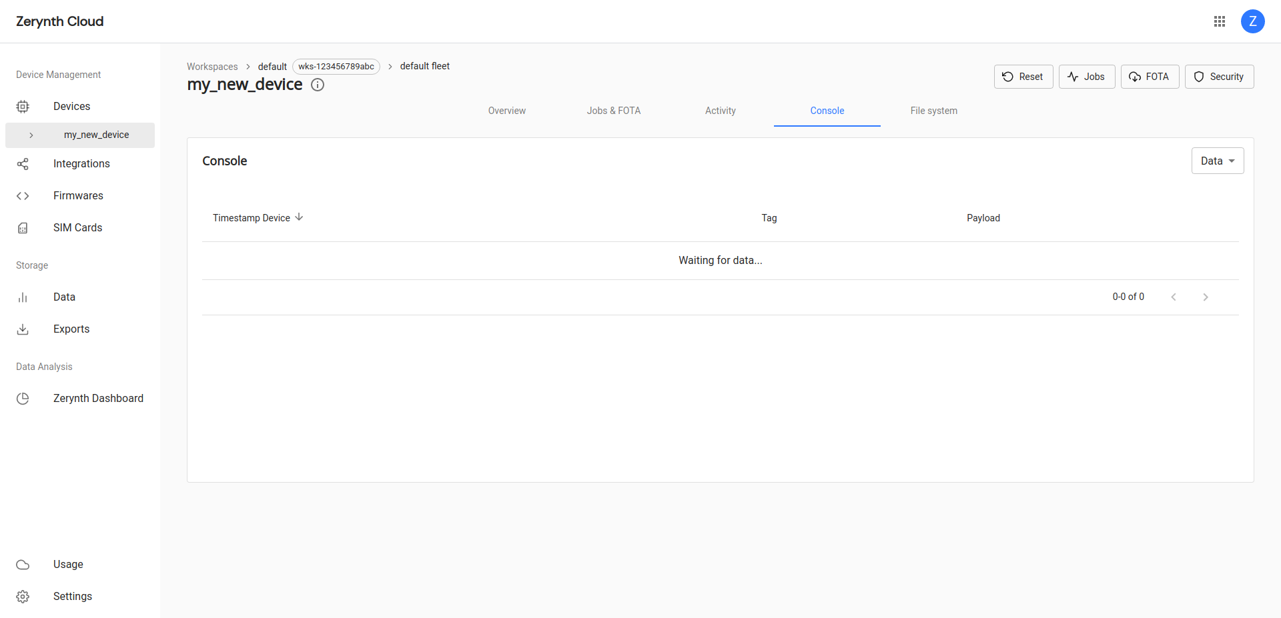Screen dimensions: 1281x618
Task: Switch to the Overview tab
Action: pos(507,111)
